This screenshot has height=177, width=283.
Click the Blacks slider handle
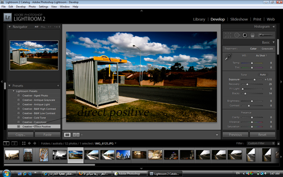coord(245,93)
